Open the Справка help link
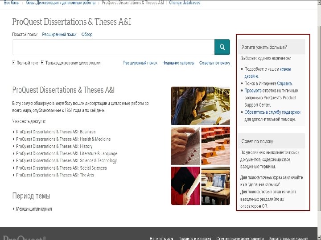Screen dimensions: 321x240 click(284, 84)
